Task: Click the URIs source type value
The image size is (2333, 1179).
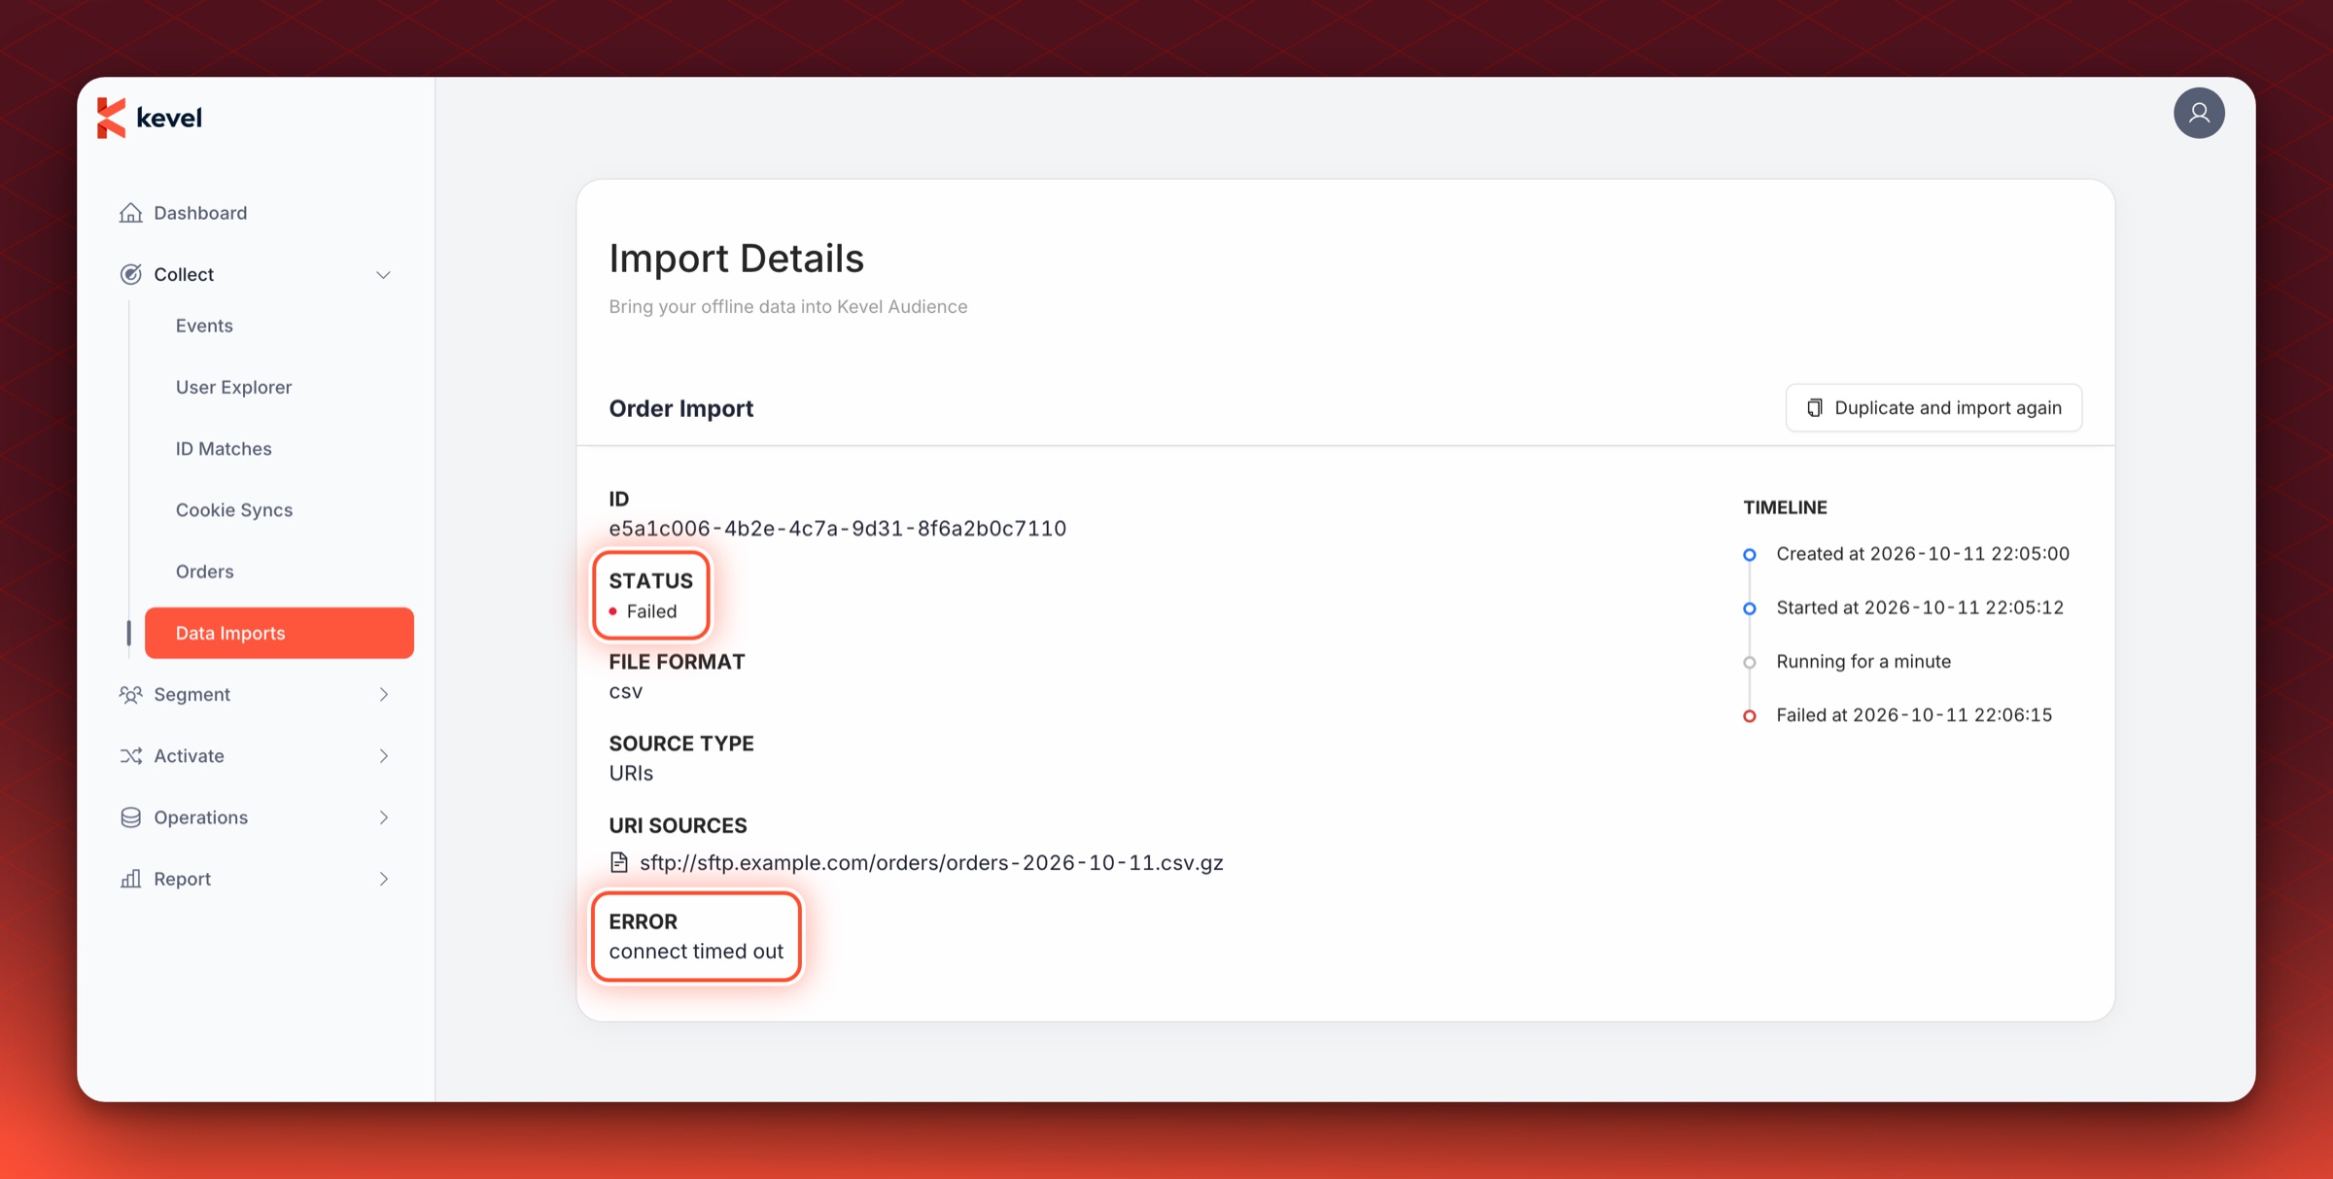Action: 631,773
